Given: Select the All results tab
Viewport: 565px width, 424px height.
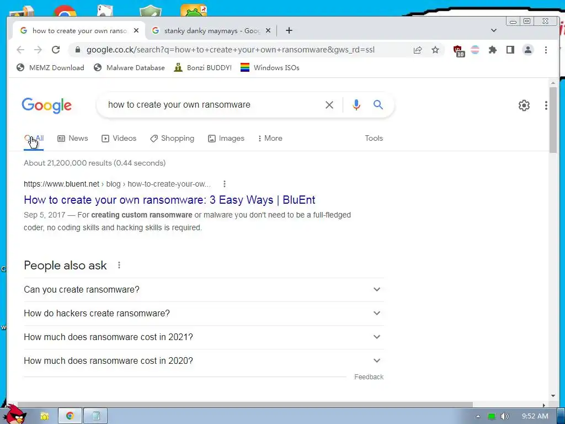Looking at the screenshot, I should click(x=34, y=139).
